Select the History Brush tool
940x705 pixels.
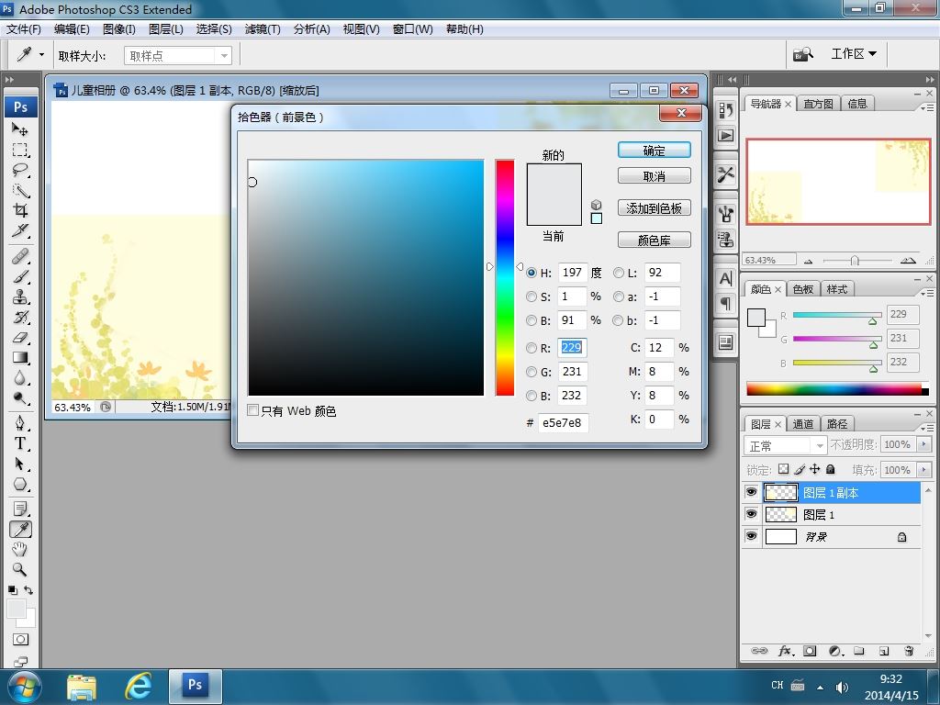tap(20, 317)
